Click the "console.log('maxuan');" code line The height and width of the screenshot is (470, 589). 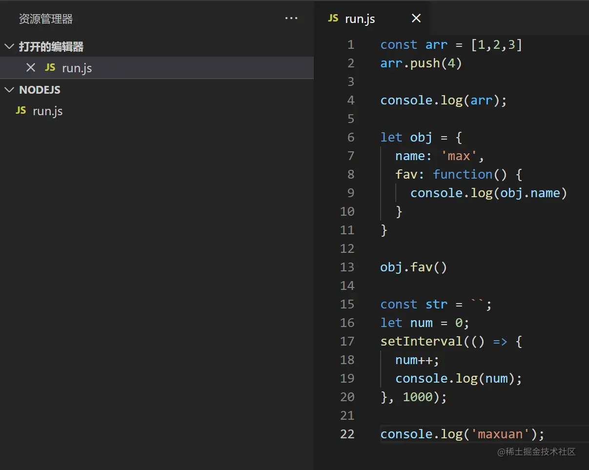pyautogui.click(x=462, y=434)
